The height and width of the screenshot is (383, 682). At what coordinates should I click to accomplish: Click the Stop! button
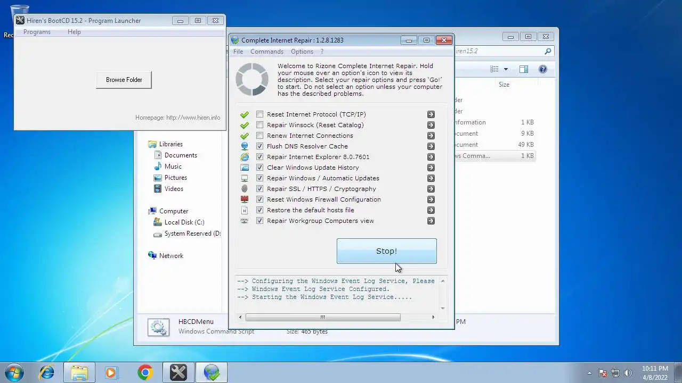pyautogui.click(x=387, y=251)
